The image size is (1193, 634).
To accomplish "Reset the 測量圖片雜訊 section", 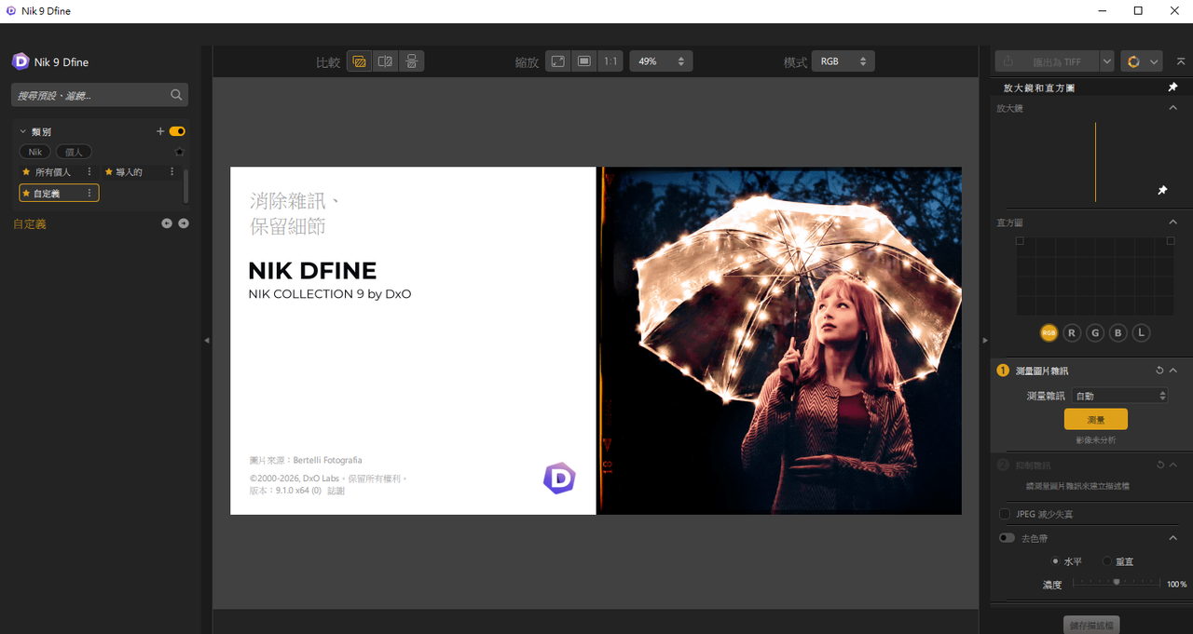I will 1159,371.
